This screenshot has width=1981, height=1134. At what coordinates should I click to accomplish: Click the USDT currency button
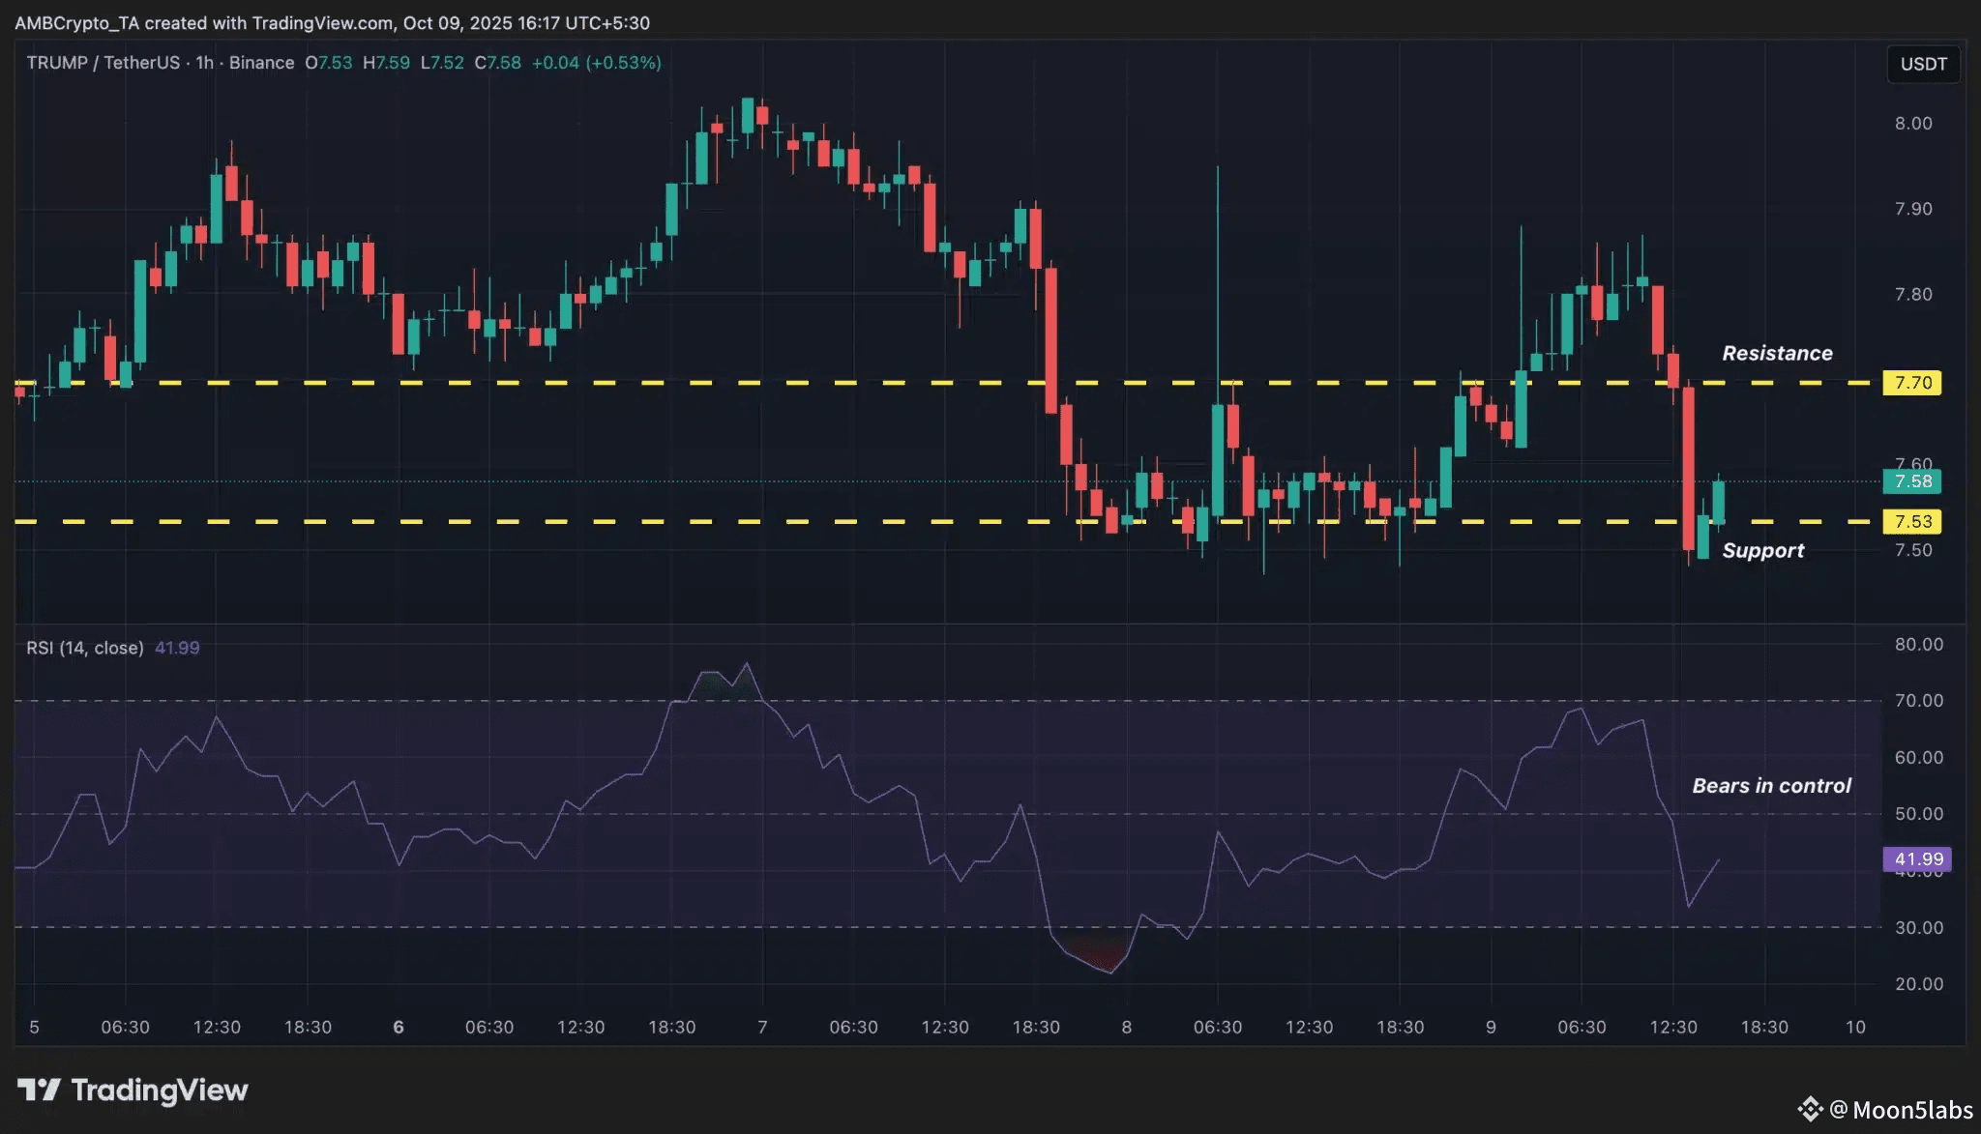[1923, 64]
